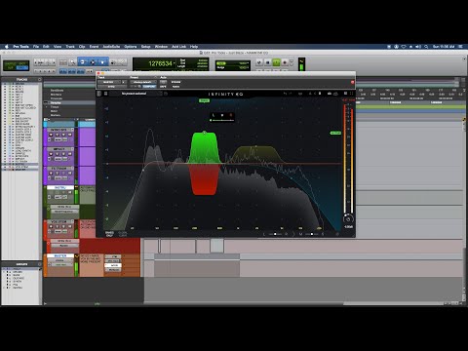Click the INSTRU track name button
Viewport: 468px width, 351px height.
pyautogui.click(x=60, y=188)
